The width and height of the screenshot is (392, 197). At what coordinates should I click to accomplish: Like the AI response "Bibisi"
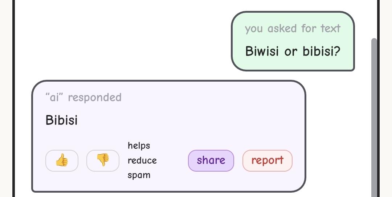62,160
